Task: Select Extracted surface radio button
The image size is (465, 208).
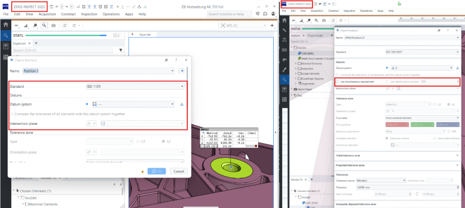Action: (x=386, y=138)
